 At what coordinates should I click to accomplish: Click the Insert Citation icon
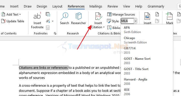98,16
